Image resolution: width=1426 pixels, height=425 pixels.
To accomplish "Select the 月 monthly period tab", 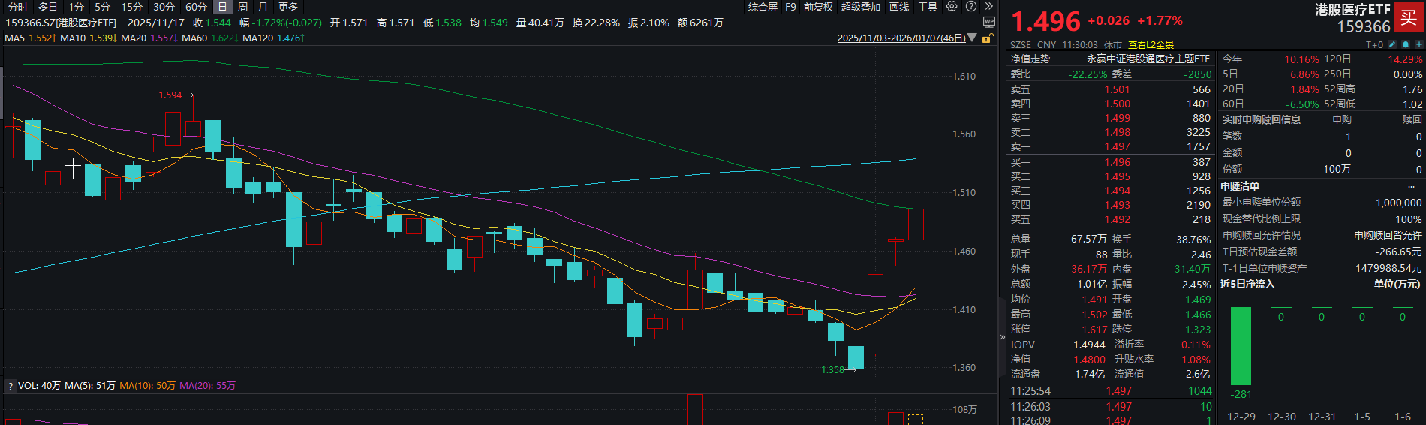I will point(263,7).
